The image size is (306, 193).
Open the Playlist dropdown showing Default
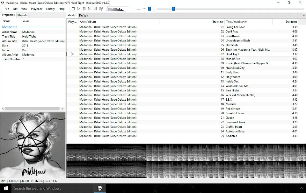point(192,15)
